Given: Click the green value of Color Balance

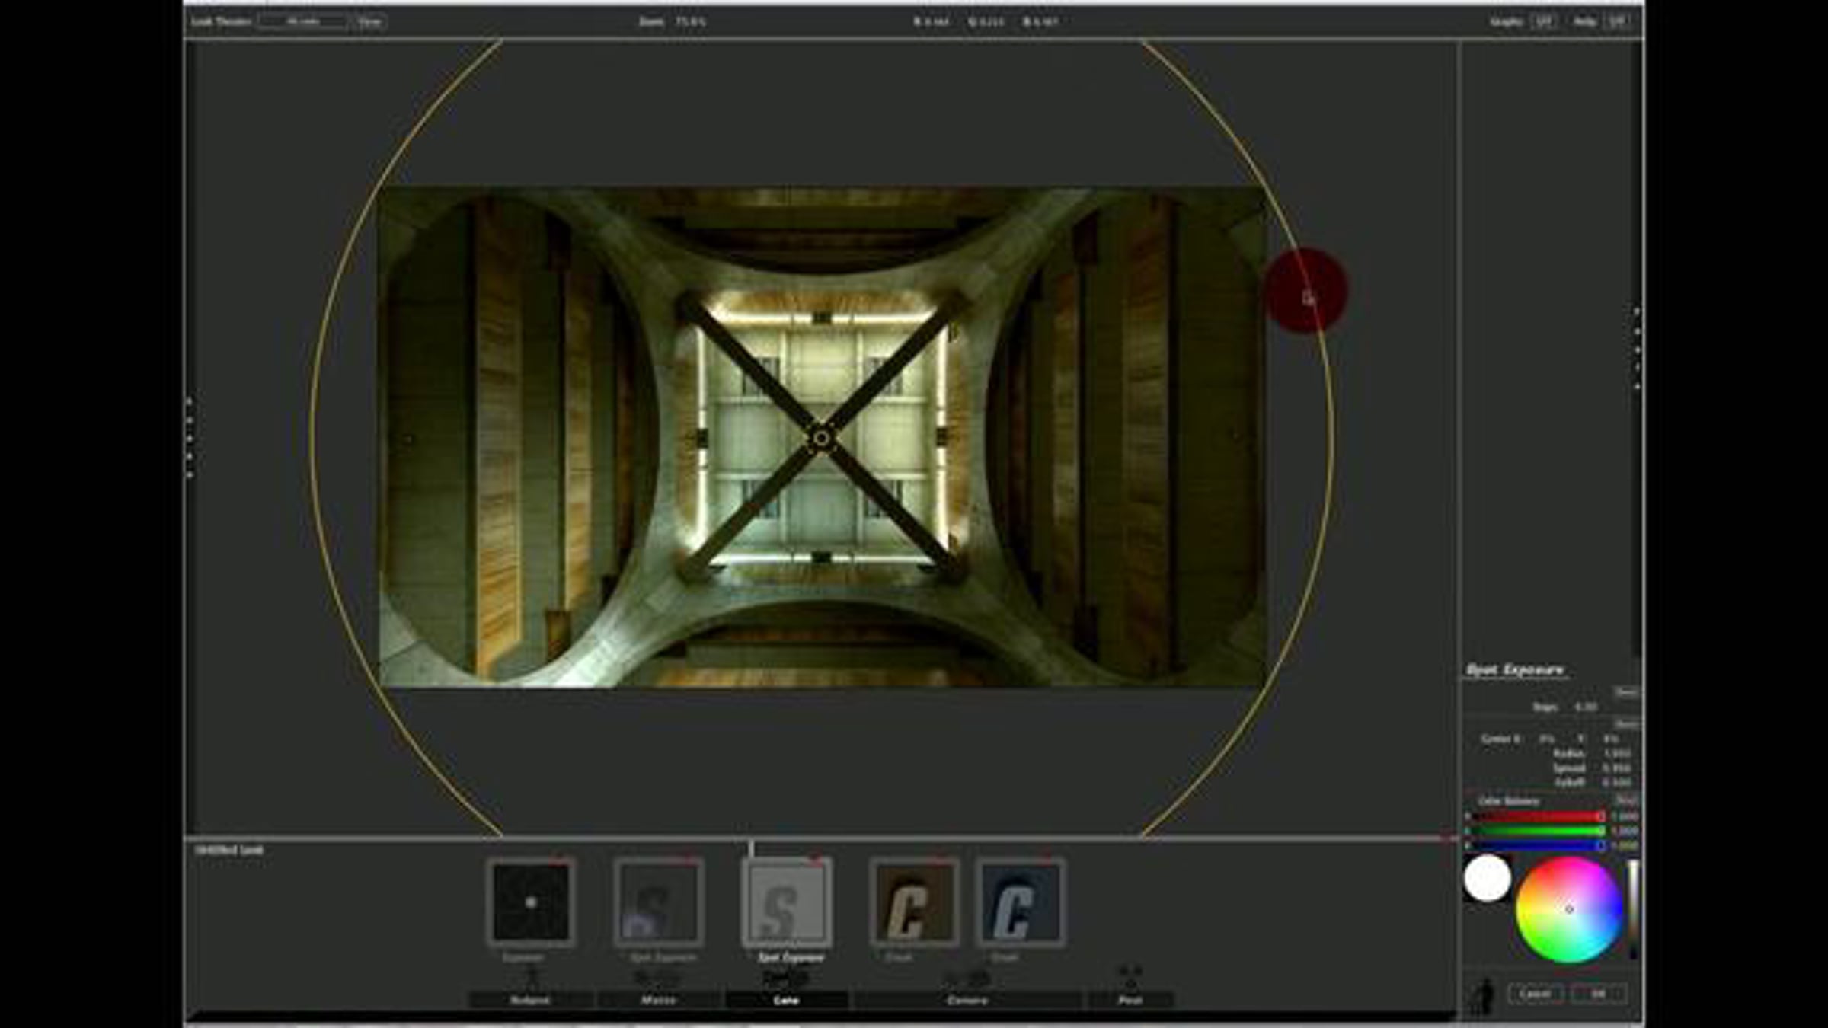Looking at the screenshot, I should tap(1625, 831).
